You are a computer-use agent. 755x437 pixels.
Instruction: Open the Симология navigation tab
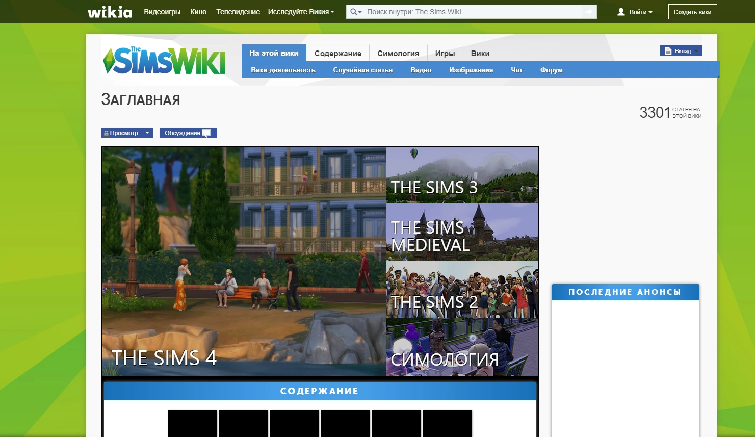click(398, 54)
